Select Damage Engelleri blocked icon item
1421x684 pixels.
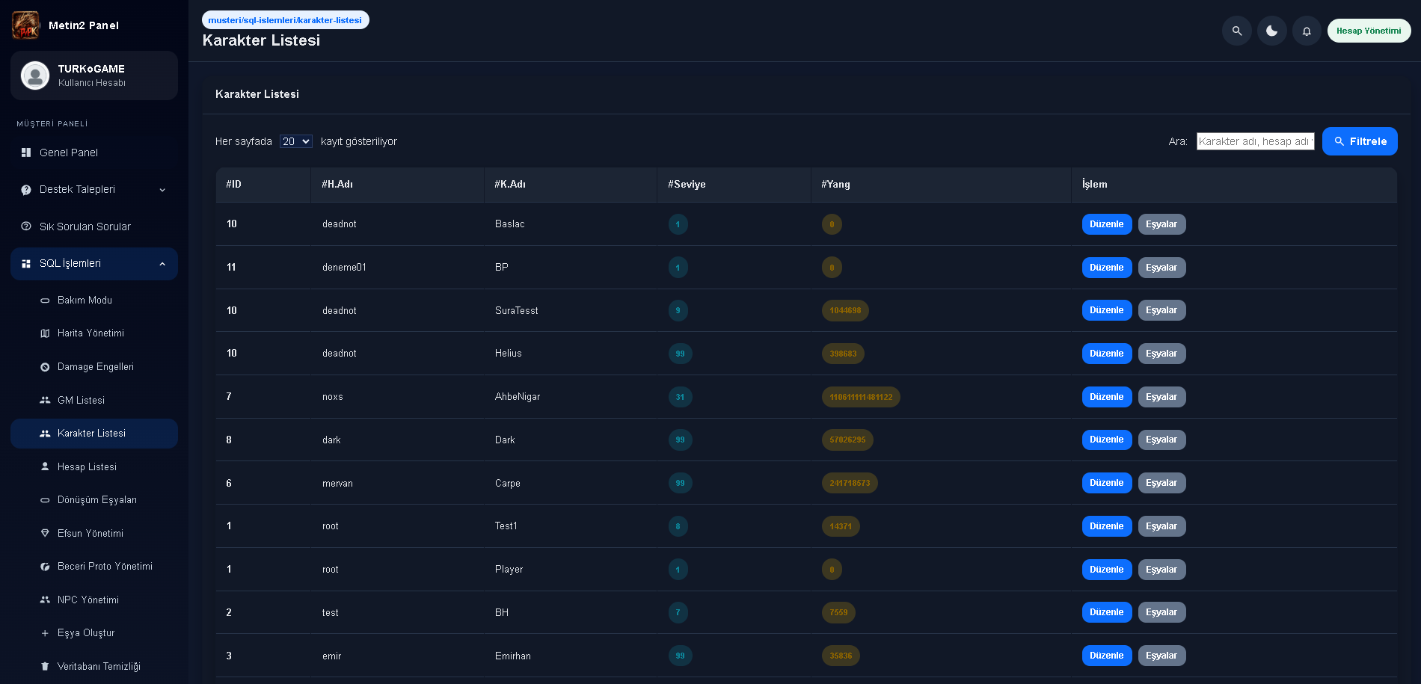tap(45, 367)
